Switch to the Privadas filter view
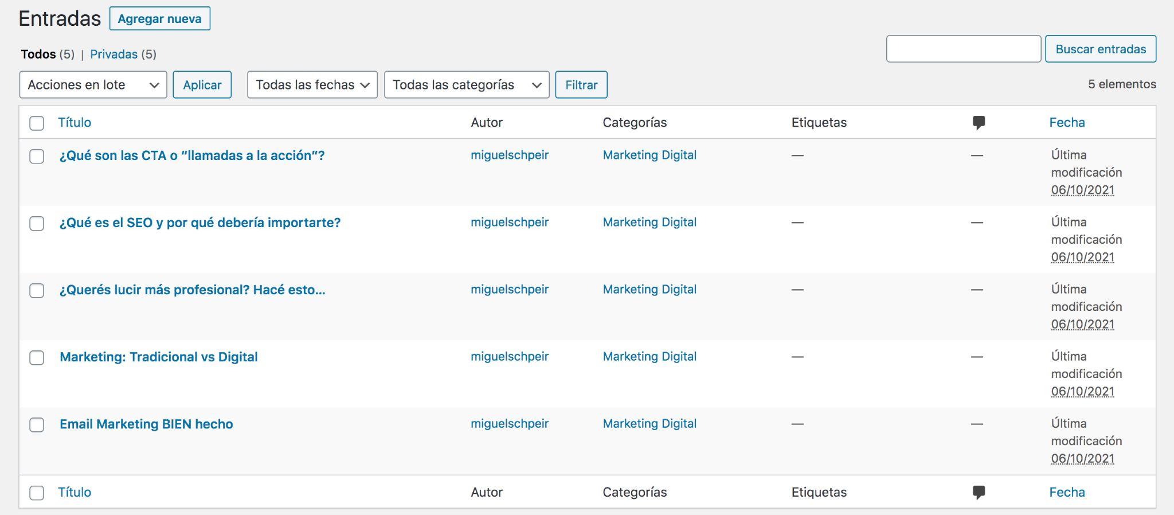The width and height of the screenshot is (1174, 515). (x=114, y=54)
